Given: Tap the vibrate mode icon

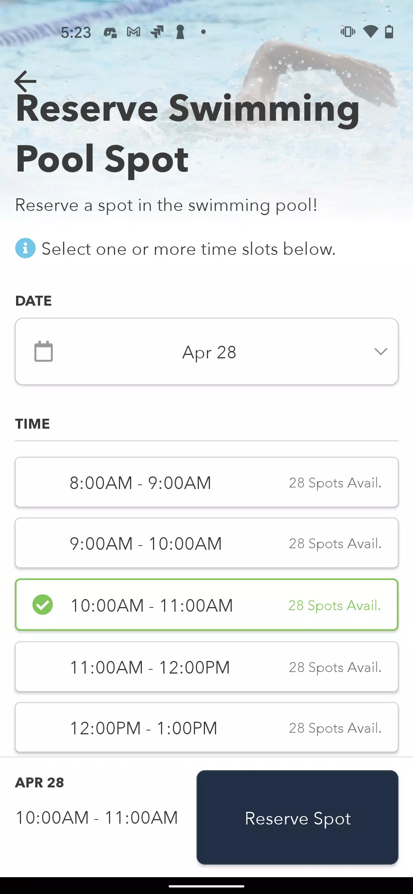Looking at the screenshot, I should (348, 32).
